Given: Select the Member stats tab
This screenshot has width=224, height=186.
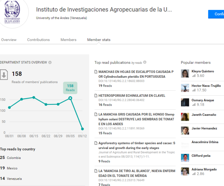Looking at the screenshot, I should (99, 40).
